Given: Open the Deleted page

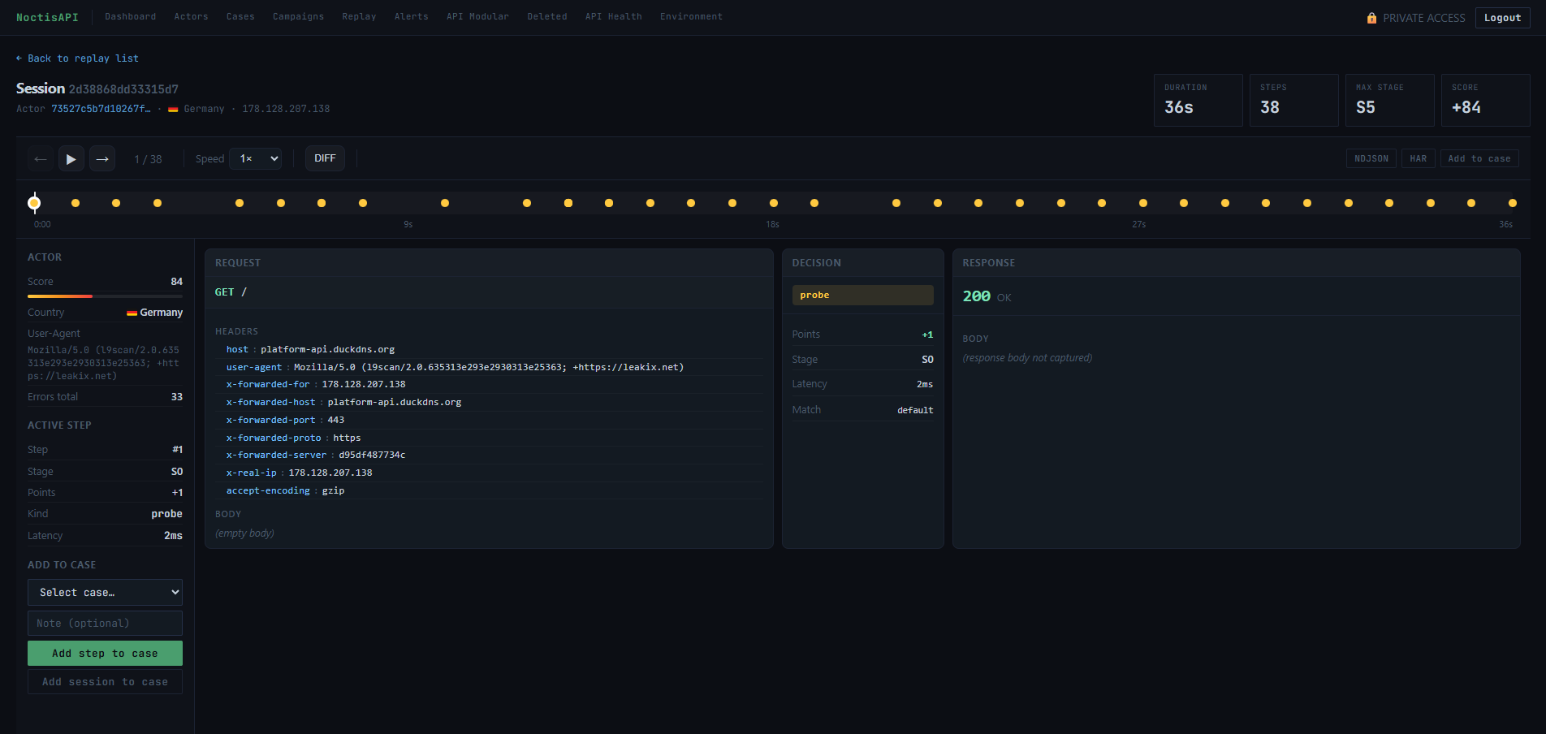Looking at the screenshot, I should (x=547, y=16).
